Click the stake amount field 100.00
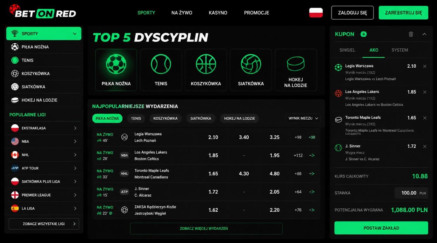 pos(411,193)
